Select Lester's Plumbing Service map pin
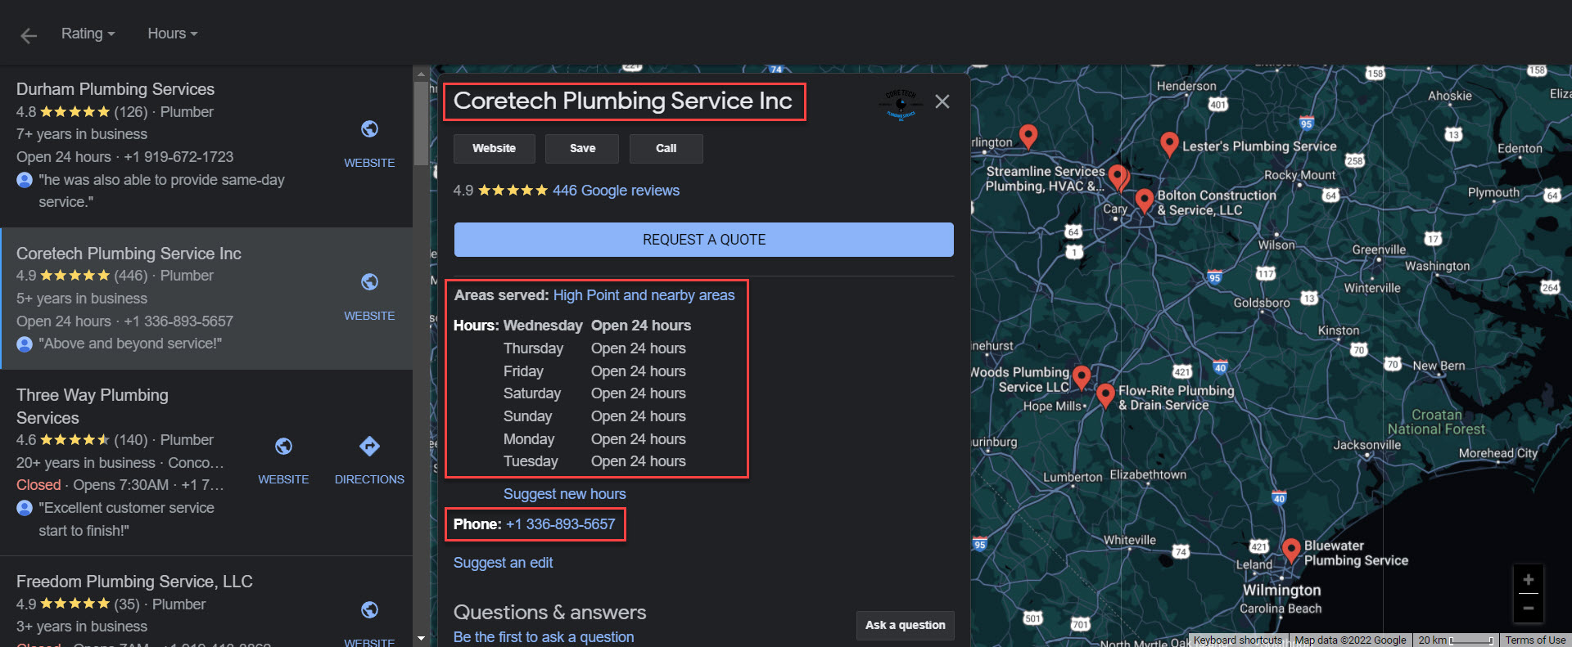1572x647 pixels. point(1169,144)
